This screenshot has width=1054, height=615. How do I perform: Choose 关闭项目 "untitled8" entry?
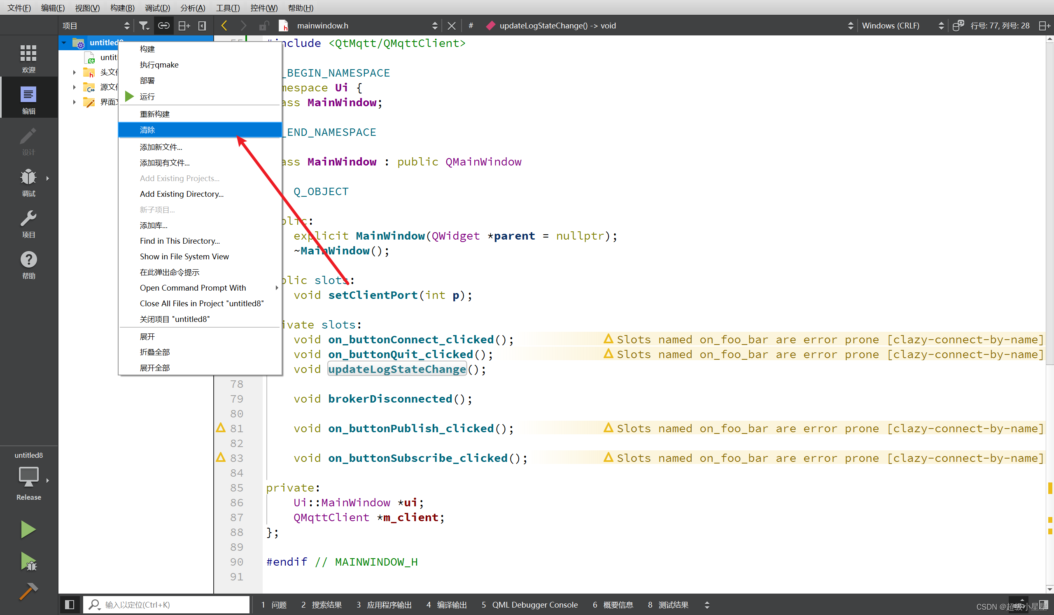tap(200, 319)
